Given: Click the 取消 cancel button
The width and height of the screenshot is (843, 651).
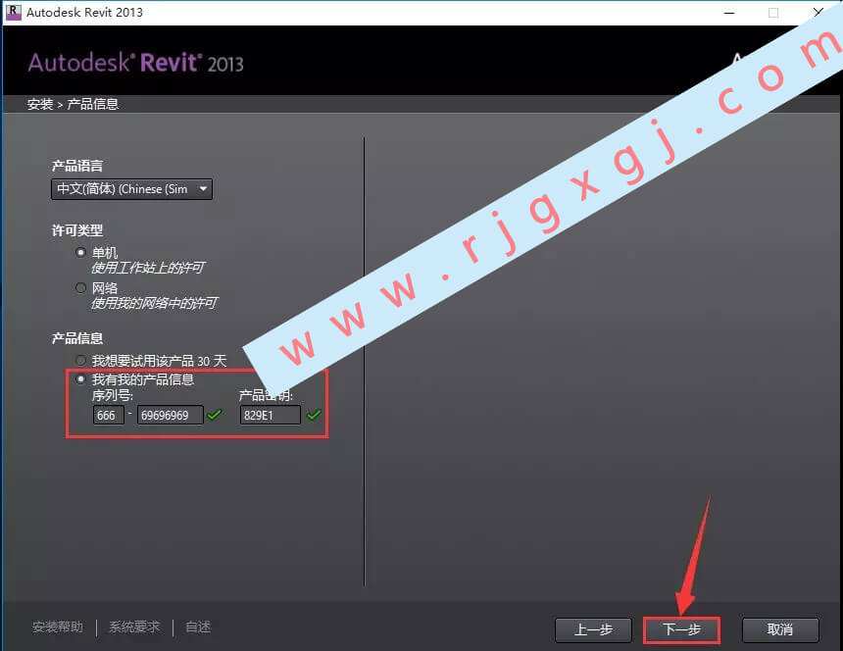Looking at the screenshot, I should pos(780,629).
